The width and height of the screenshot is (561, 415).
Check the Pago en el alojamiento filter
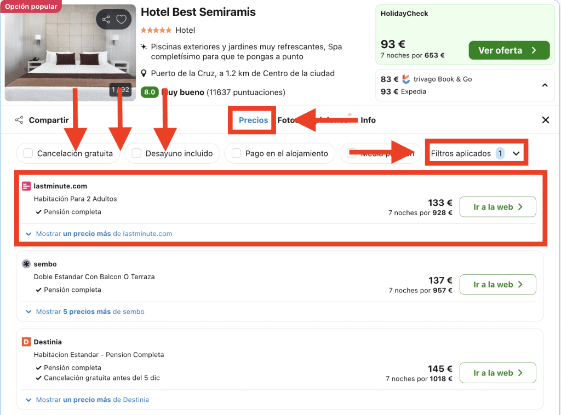(237, 153)
